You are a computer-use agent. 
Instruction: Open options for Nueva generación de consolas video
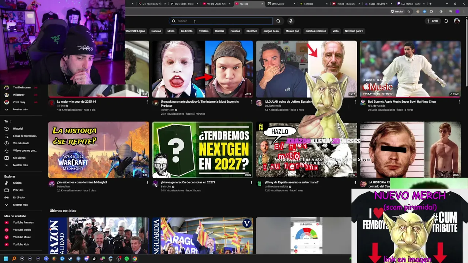(x=251, y=183)
